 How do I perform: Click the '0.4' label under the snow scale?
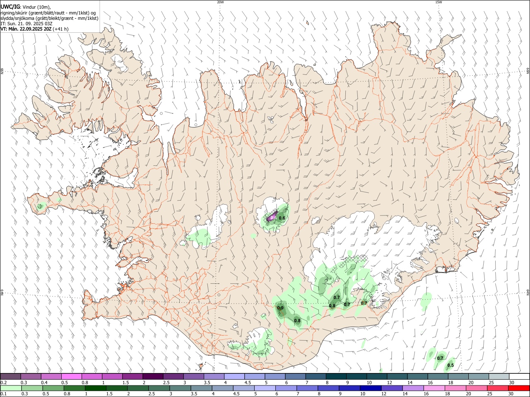tap(44, 383)
